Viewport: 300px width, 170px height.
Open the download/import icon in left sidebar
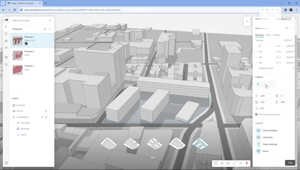coord(6,64)
